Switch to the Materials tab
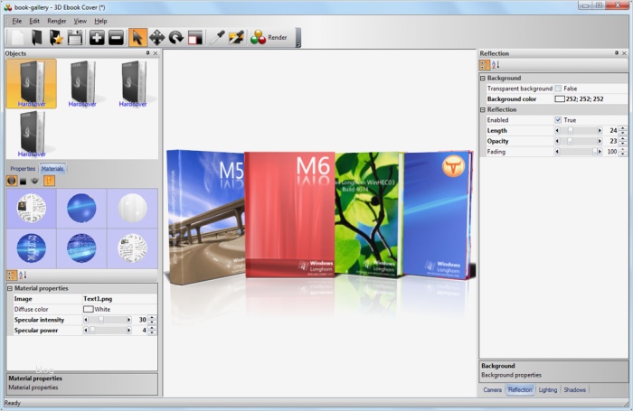 tap(52, 169)
